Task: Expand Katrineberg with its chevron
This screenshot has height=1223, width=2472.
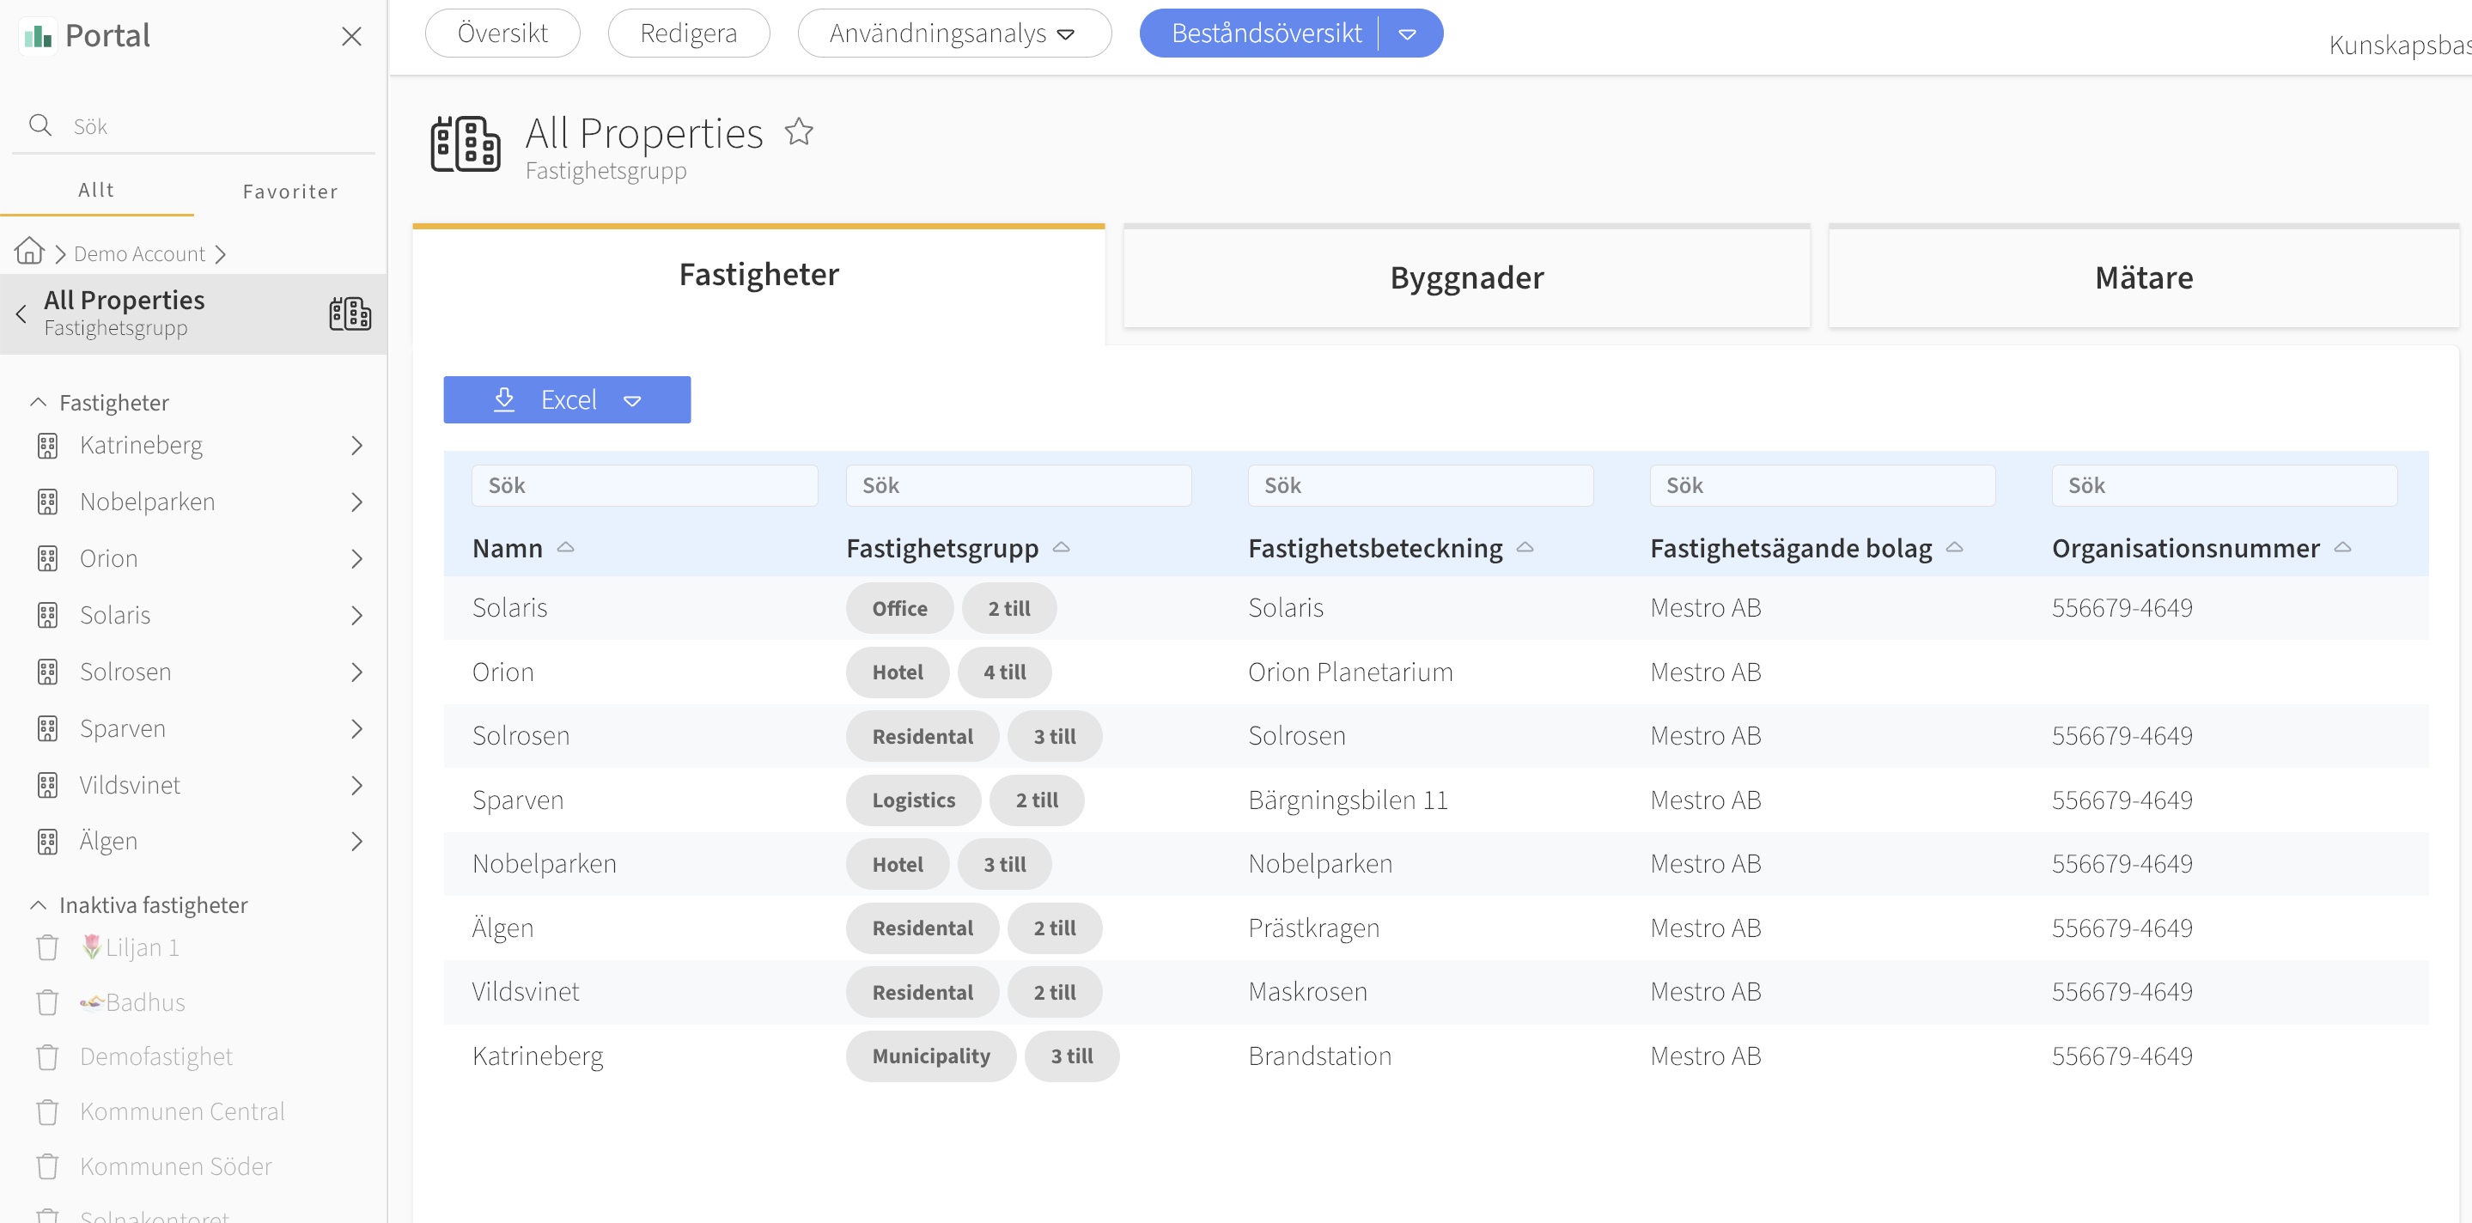Action: pyautogui.click(x=357, y=445)
